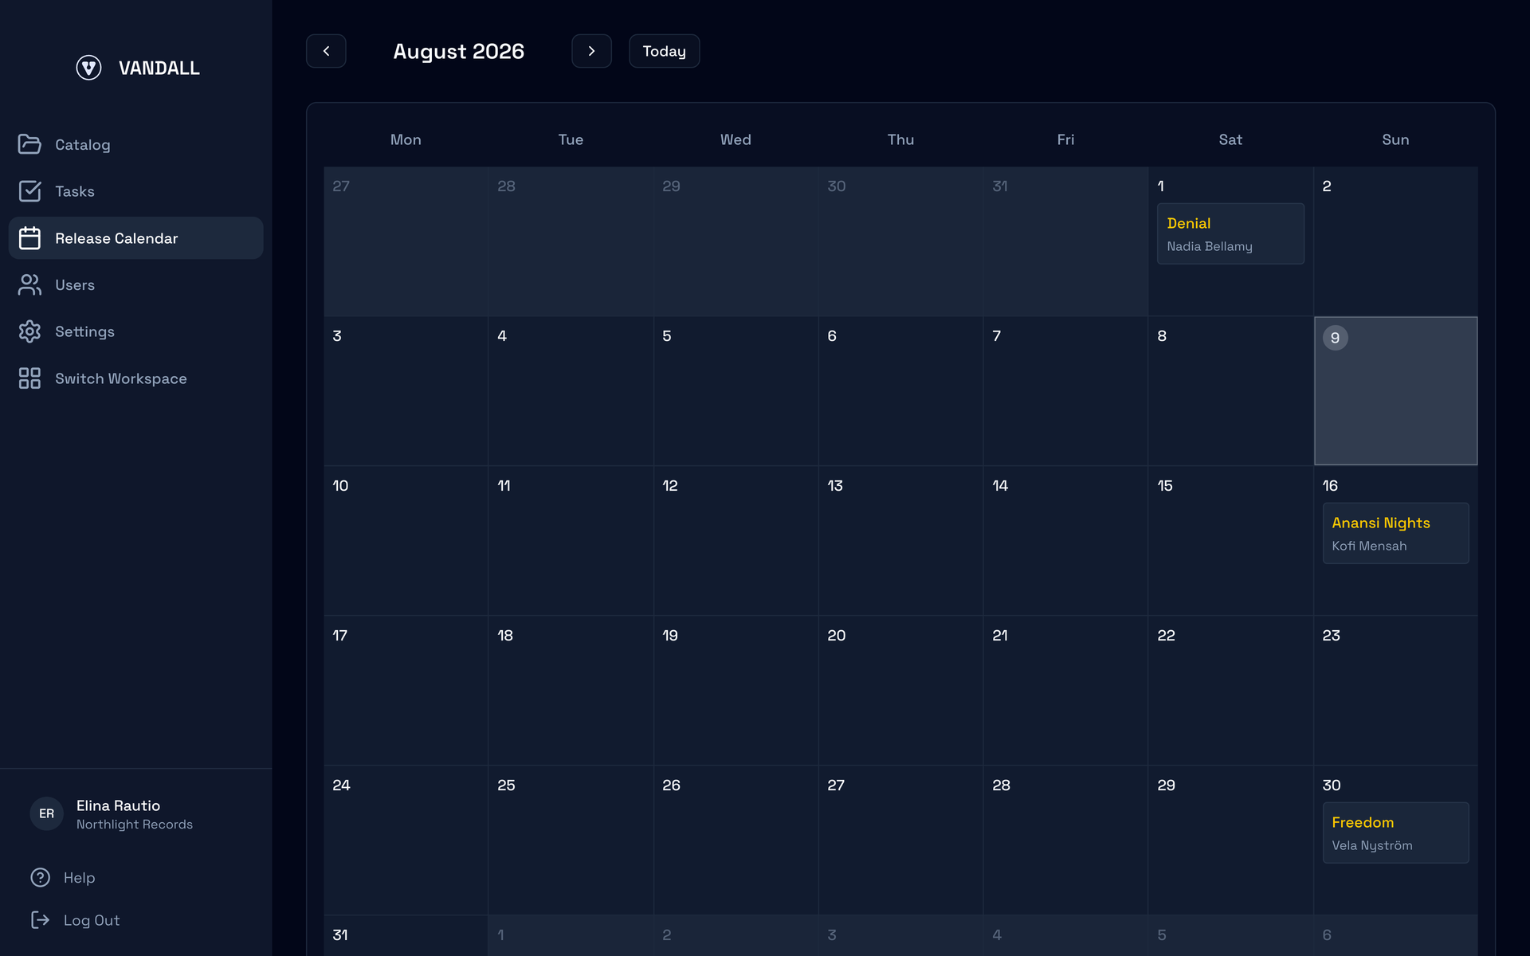Click the Vela Nyström artist name

1372,845
